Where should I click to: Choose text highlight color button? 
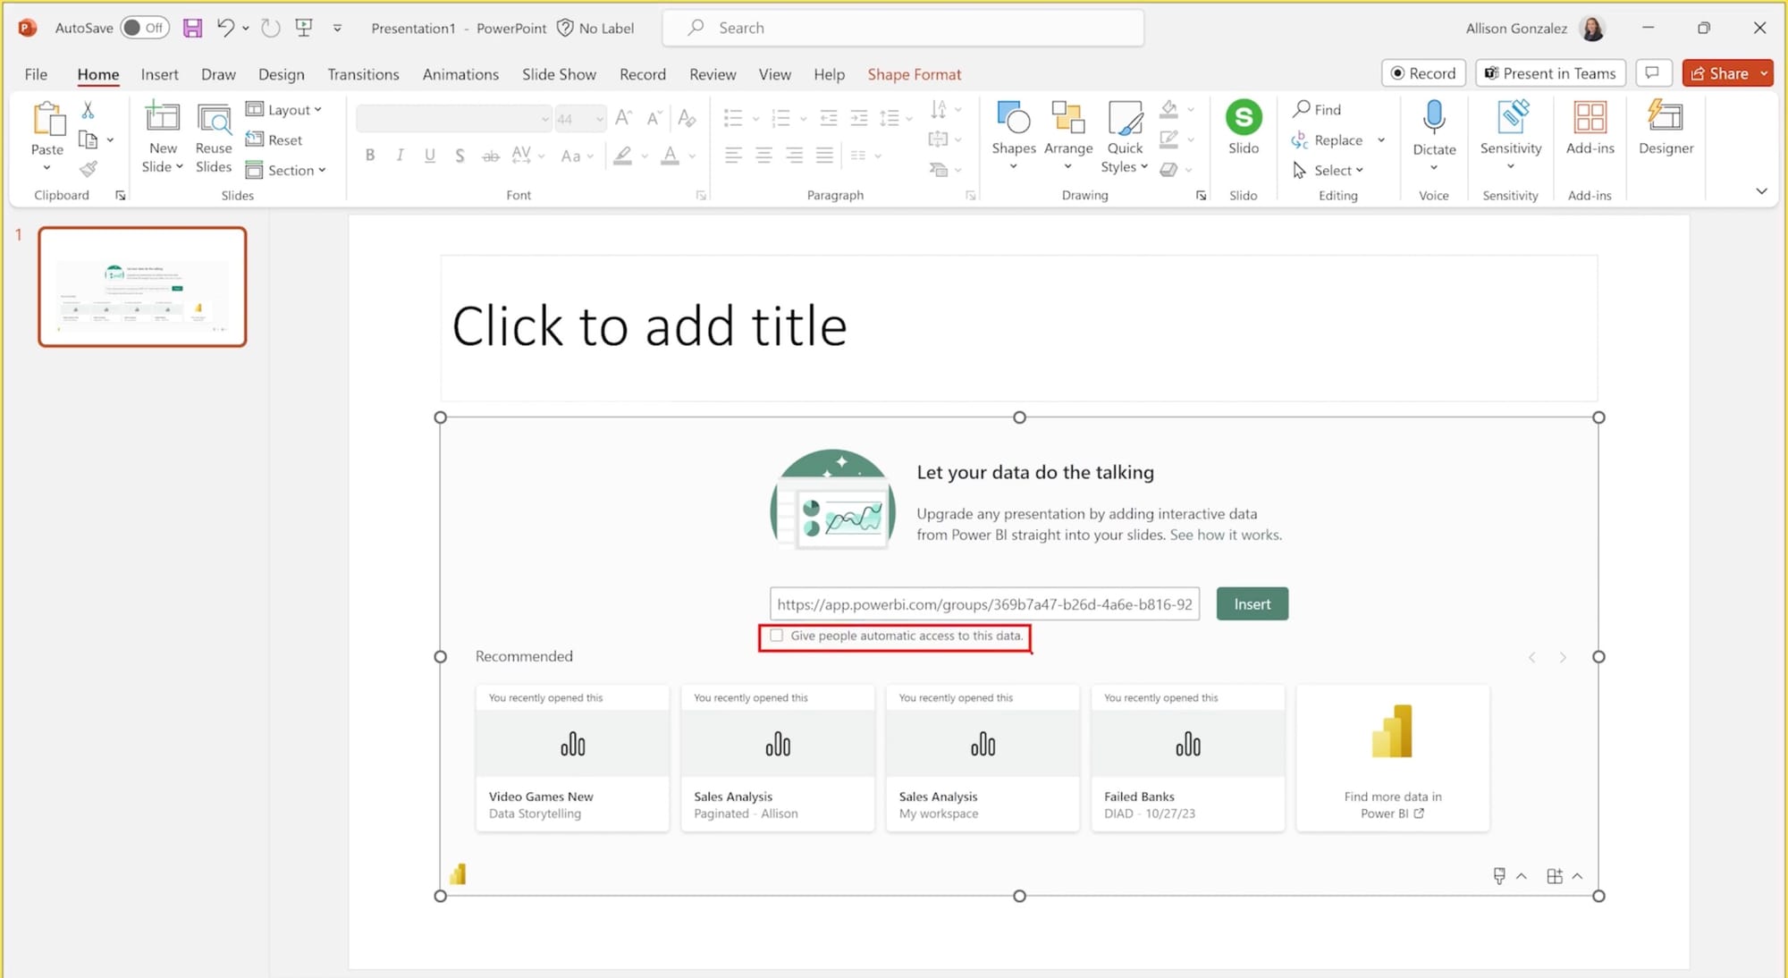click(623, 156)
